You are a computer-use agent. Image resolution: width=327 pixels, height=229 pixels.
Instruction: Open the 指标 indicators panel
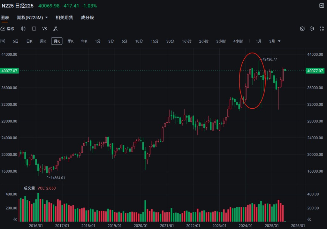pyautogui.click(x=7, y=29)
